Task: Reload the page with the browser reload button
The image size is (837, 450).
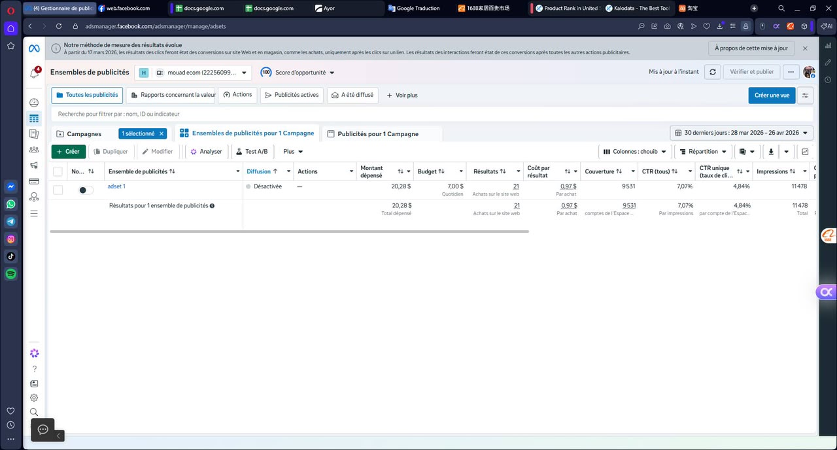Action: (x=59, y=26)
